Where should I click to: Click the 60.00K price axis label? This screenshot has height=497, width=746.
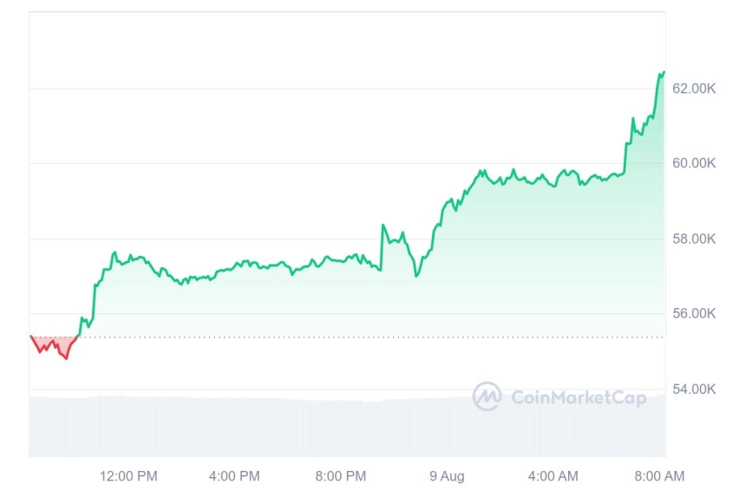pos(694,163)
